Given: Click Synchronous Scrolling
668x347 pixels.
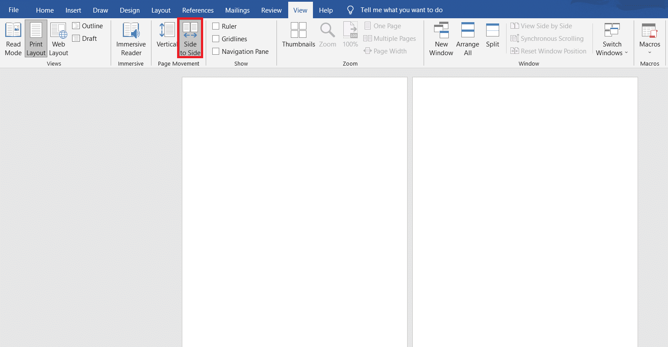Looking at the screenshot, I should point(547,39).
